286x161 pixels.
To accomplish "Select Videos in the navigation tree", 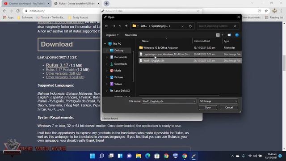I will pos(118,84).
